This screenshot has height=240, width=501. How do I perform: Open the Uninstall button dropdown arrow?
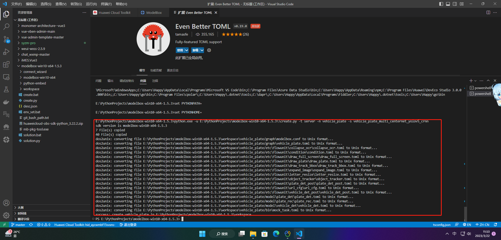click(x=202, y=50)
